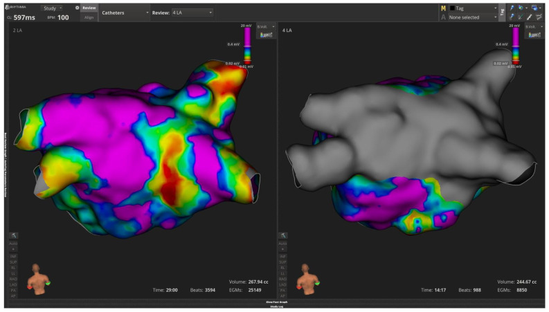This screenshot has height=312, width=549.
Task: Open the histogram icon in 4 LA panel
Action: (534, 35)
